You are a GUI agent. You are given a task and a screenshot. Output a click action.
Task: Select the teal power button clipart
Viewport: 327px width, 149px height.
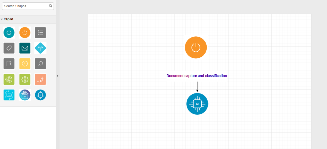(x=9, y=33)
